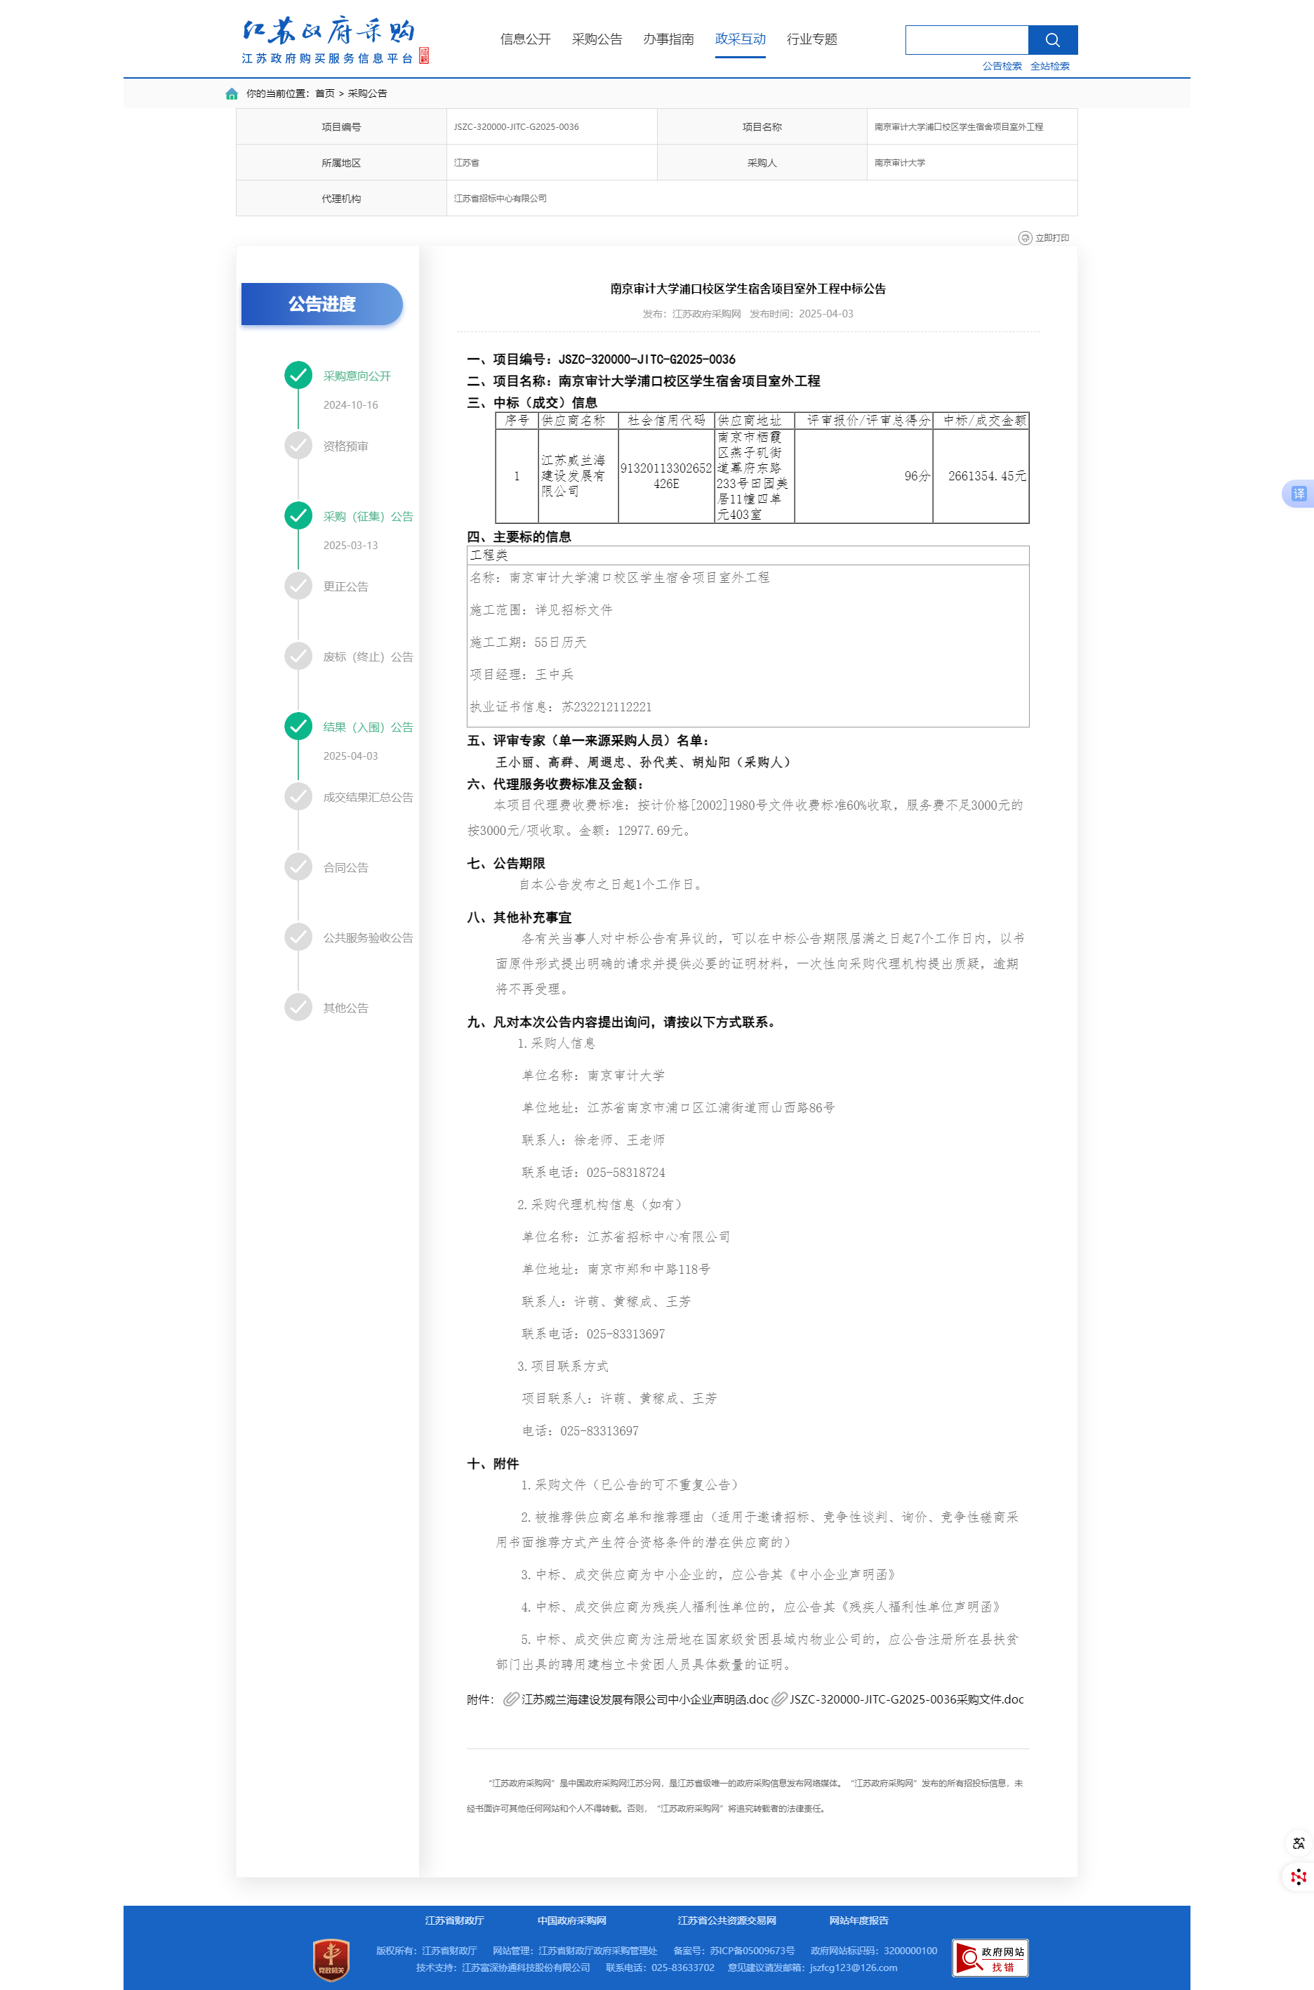
Task: Click the 资格预审 stage label
Action: tap(345, 447)
